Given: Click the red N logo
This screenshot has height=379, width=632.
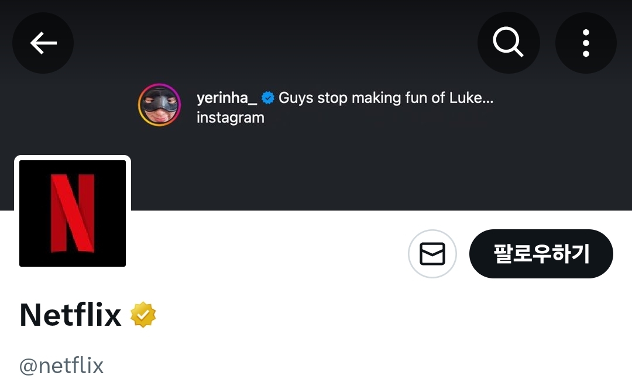Looking at the screenshot, I should click(x=73, y=213).
